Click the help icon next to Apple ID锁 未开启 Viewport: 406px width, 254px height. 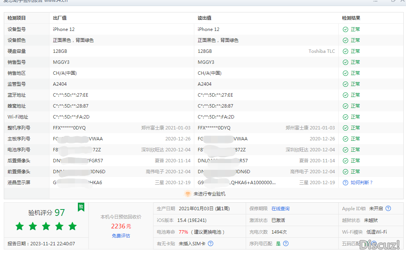[x=388, y=209]
